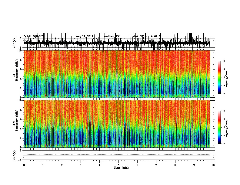Click time axis tick label 6
The image size is (240, 185).
click(x=138, y=165)
